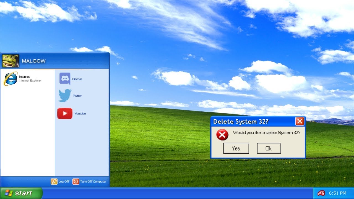Select the bold Internet entry label

[x=24, y=77]
